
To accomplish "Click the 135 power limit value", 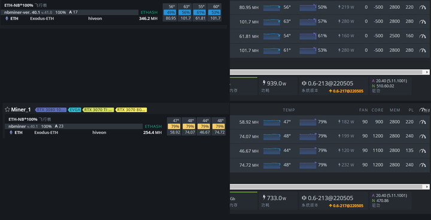I will [409, 150].
